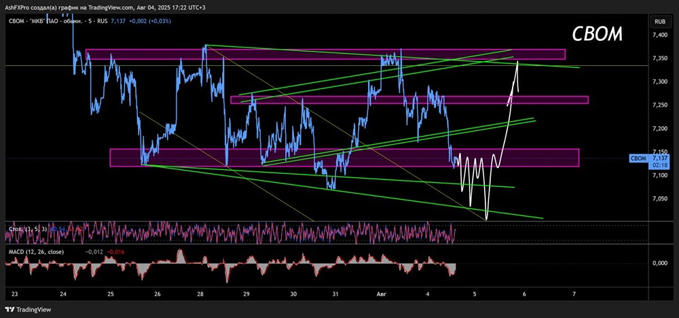Click date 28 on the time axis

click(x=200, y=294)
